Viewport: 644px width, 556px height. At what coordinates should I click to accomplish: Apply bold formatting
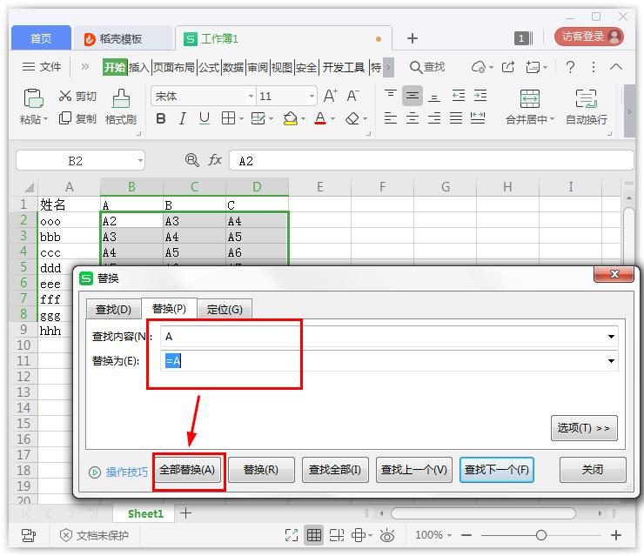pyautogui.click(x=160, y=118)
